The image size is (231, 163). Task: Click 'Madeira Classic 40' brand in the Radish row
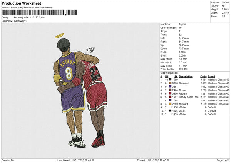point(218,93)
